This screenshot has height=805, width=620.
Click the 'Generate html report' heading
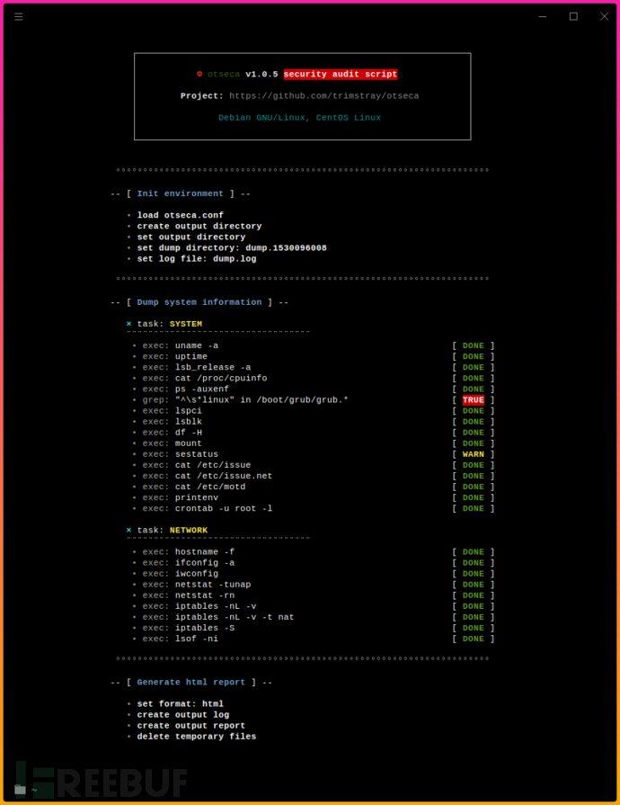point(190,683)
